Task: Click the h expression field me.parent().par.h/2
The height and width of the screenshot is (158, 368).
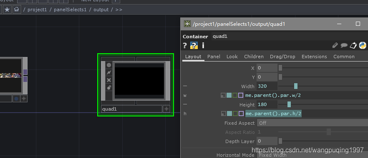Action: coord(306,114)
